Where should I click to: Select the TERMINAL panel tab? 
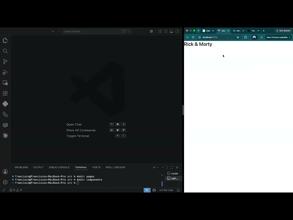click(x=81, y=167)
